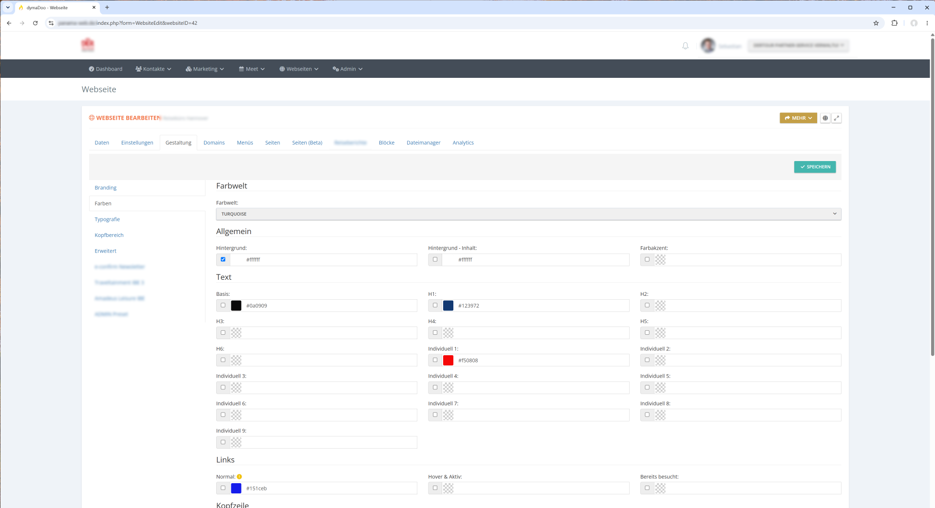
Task: Open Erweitert in the sidebar
Action: click(106, 251)
